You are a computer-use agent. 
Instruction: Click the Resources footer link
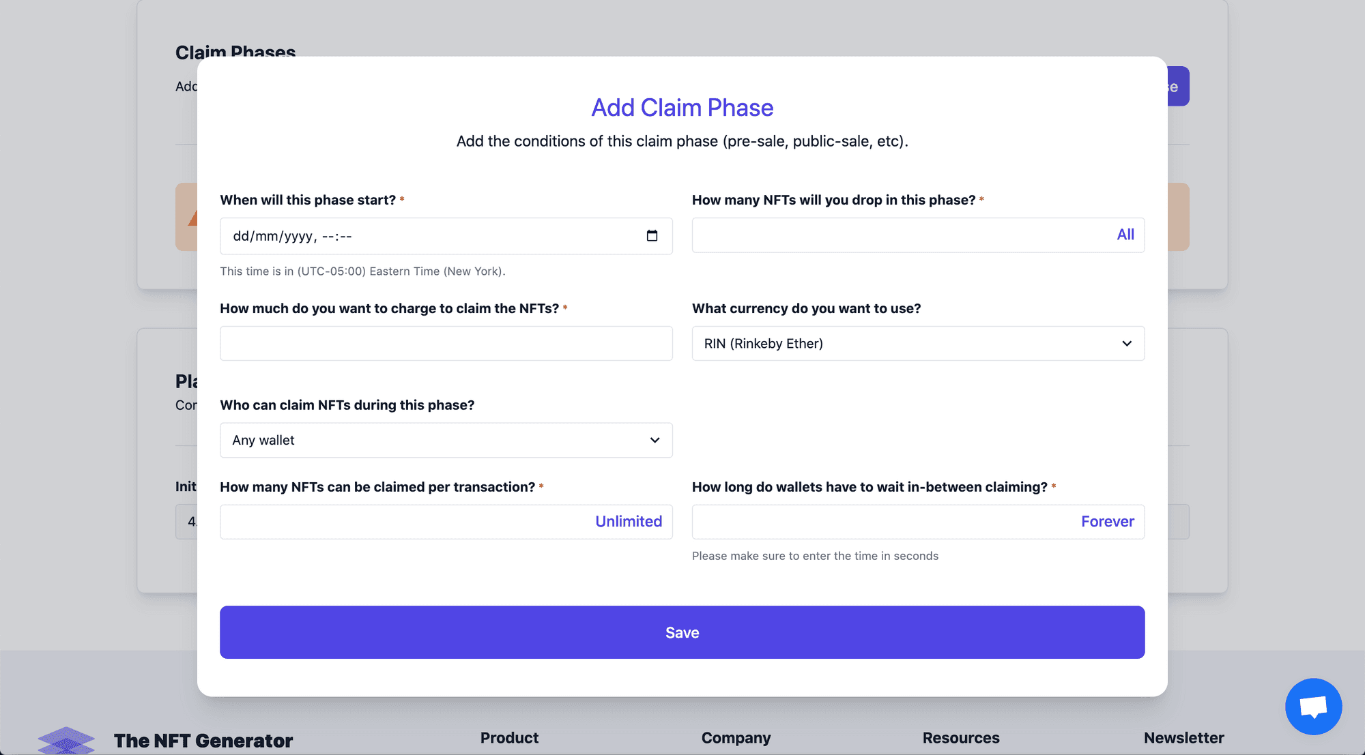(x=961, y=735)
